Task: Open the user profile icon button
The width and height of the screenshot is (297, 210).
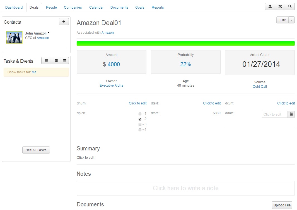Action: (270, 7)
